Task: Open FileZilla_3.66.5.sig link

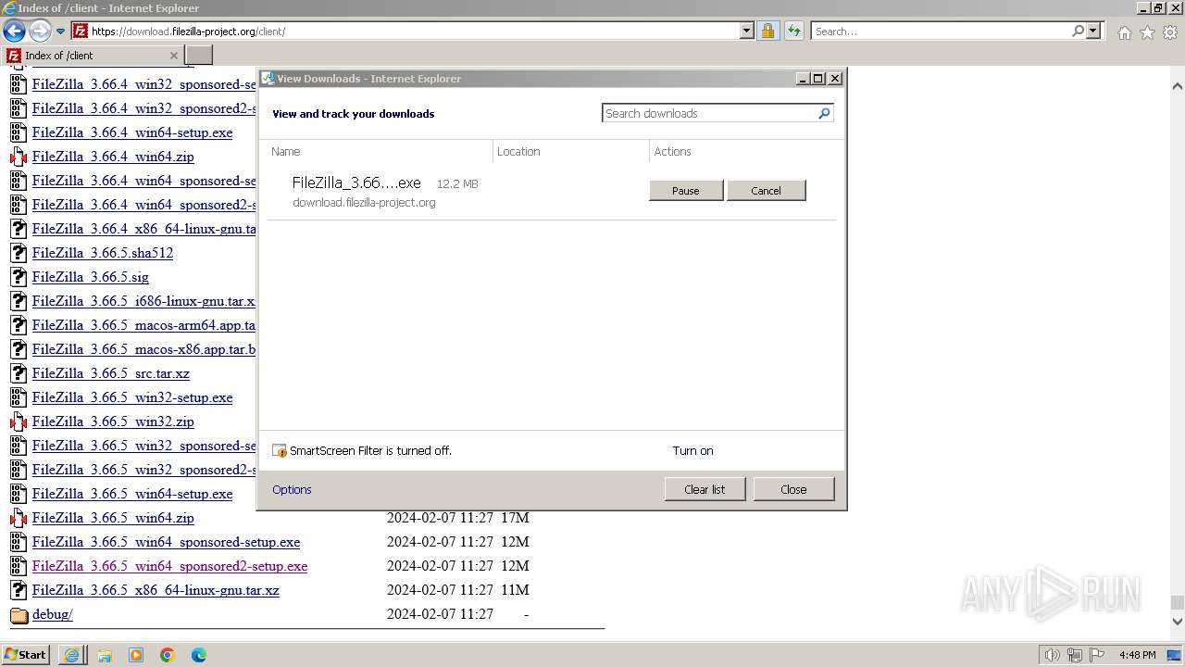Action: pos(91,277)
